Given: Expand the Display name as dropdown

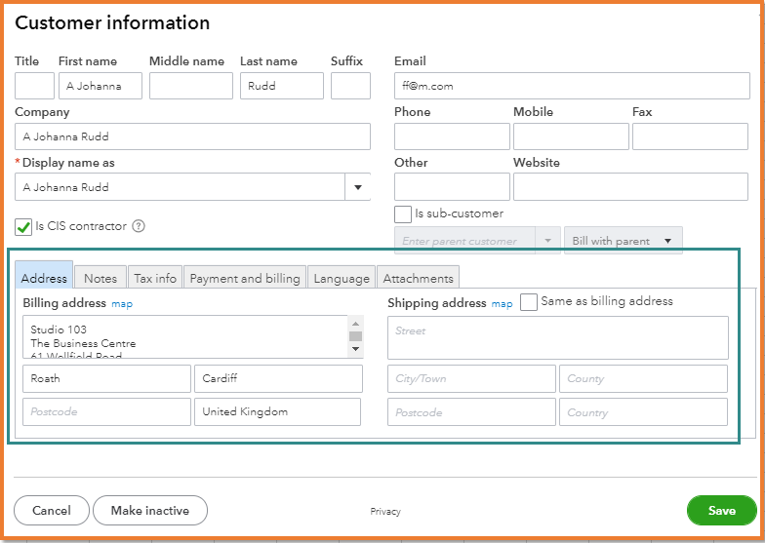Looking at the screenshot, I should coord(357,187).
